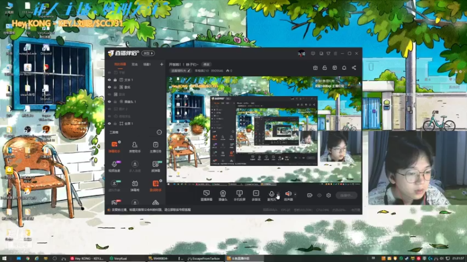Open the type pill dropdown beside the logo

coord(148,54)
